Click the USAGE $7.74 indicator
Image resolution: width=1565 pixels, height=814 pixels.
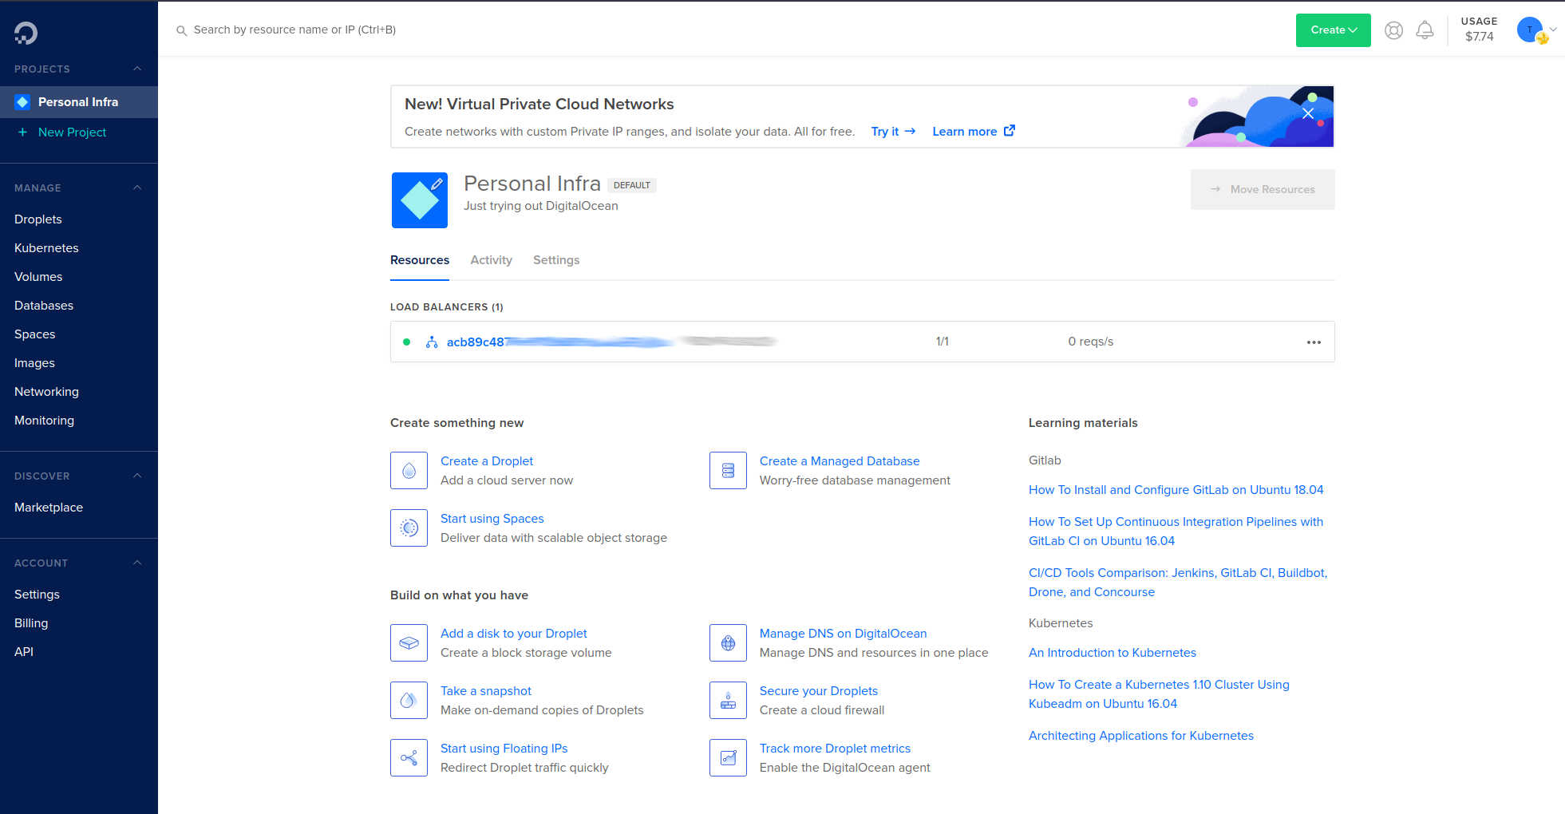click(1479, 30)
